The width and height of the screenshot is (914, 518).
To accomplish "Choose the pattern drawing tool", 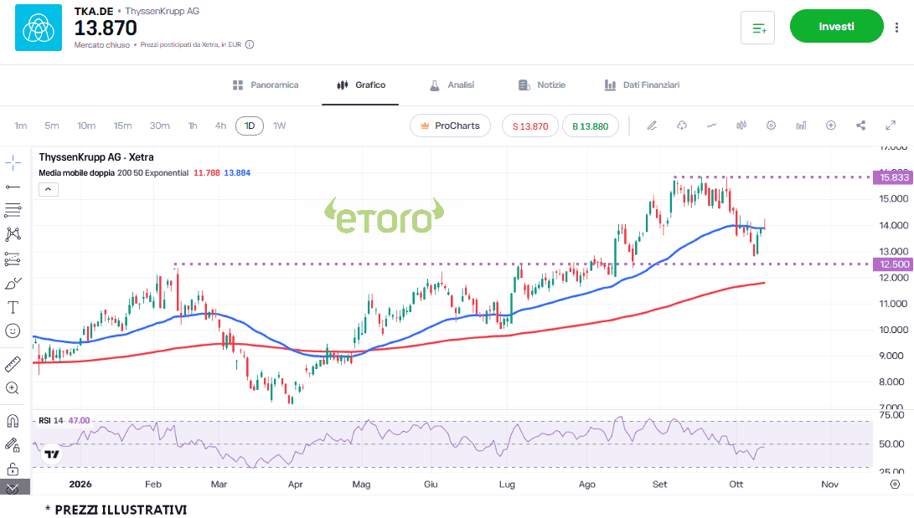I will [x=13, y=234].
